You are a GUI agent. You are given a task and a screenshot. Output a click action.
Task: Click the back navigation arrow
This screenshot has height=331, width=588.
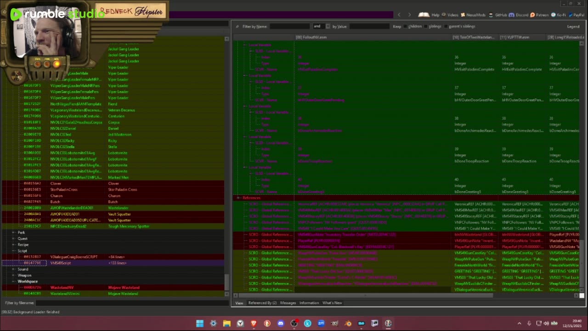pos(399,15)
